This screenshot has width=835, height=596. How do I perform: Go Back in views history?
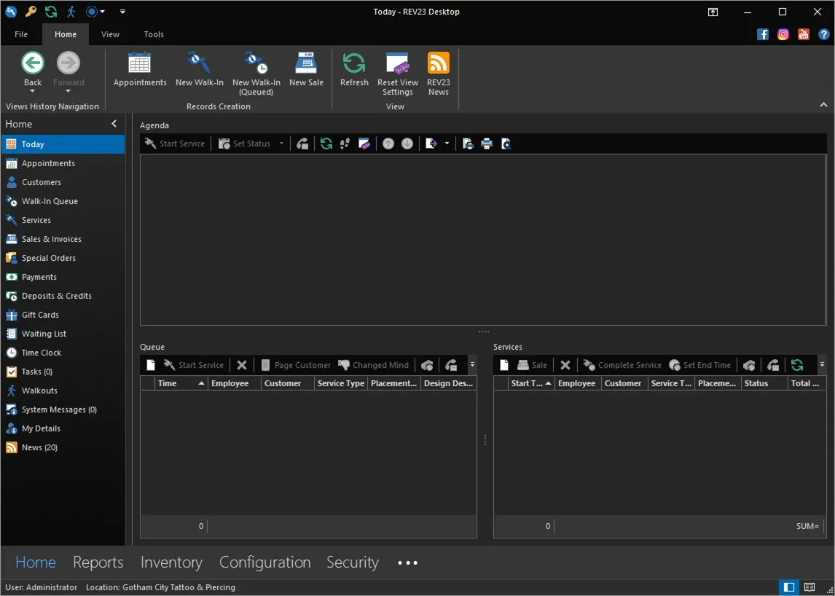coord(33,69)
